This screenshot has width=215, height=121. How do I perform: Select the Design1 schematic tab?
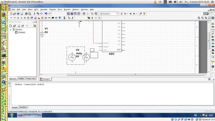coord(46,79)
